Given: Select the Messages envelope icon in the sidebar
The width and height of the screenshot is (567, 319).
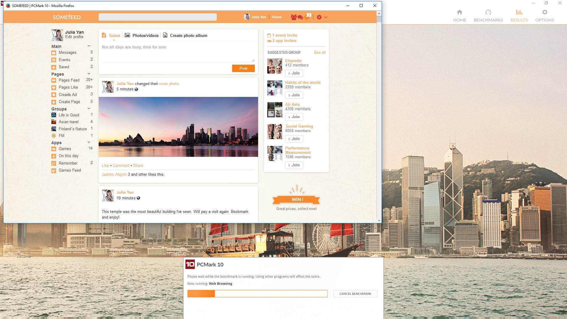Looking at the screenshot, I should [54, 53].
